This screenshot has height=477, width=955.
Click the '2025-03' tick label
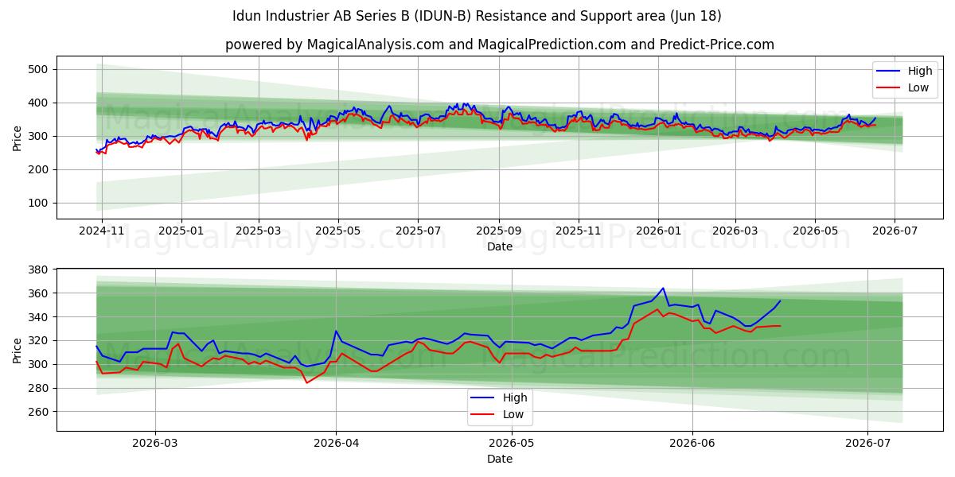[259, 231]
